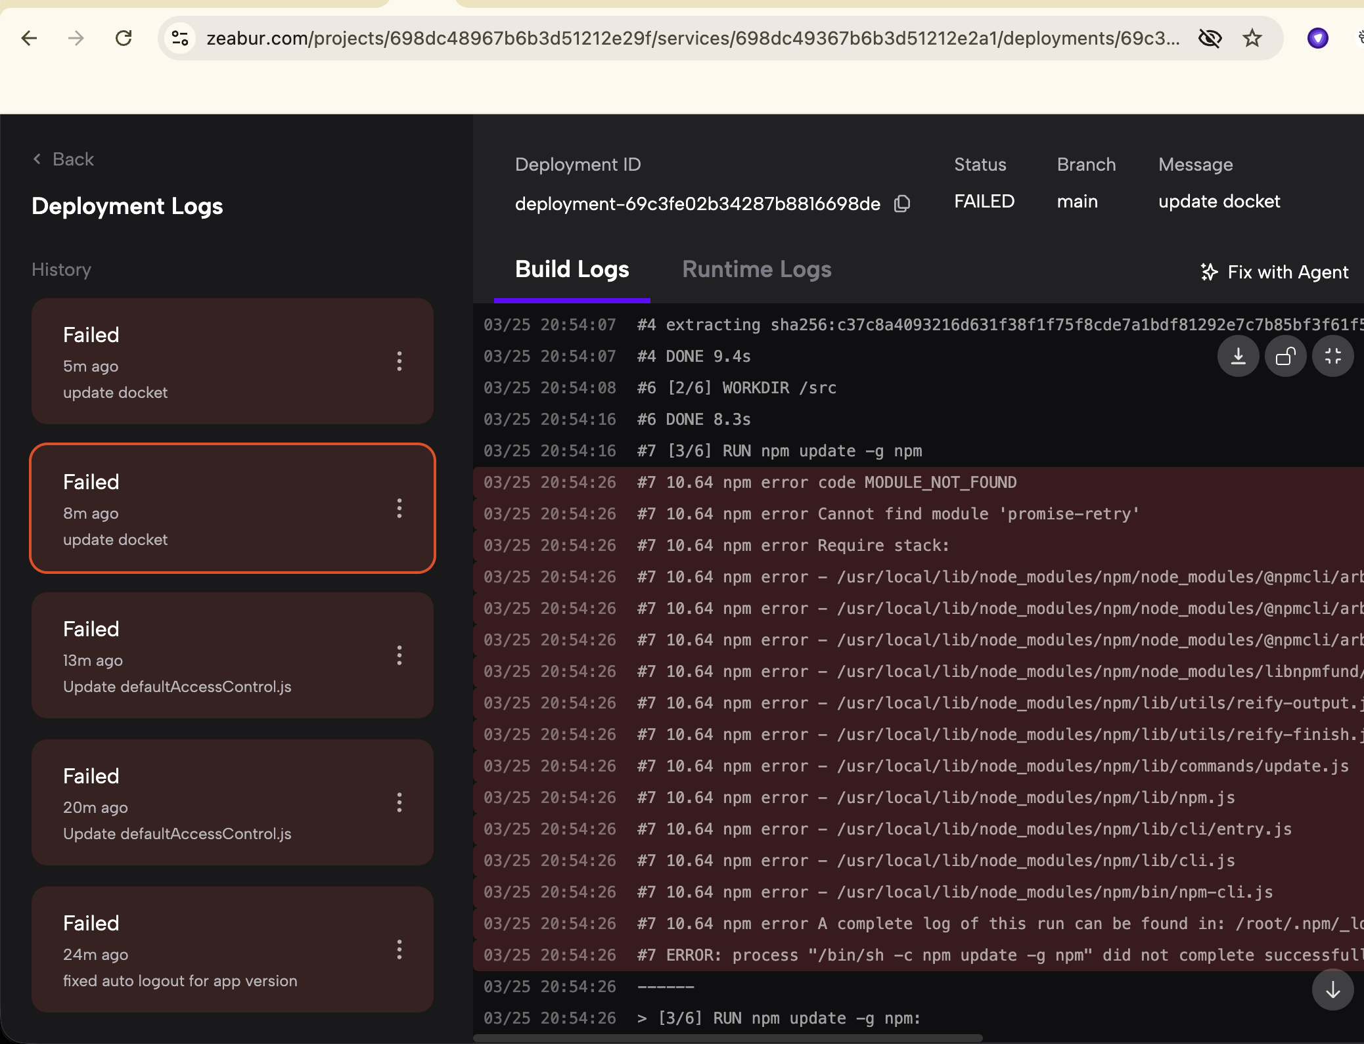Viewport: 1364px width, 1044px height.
Task: Toggle the log scroll lock icon
Action: (1285, 357)
